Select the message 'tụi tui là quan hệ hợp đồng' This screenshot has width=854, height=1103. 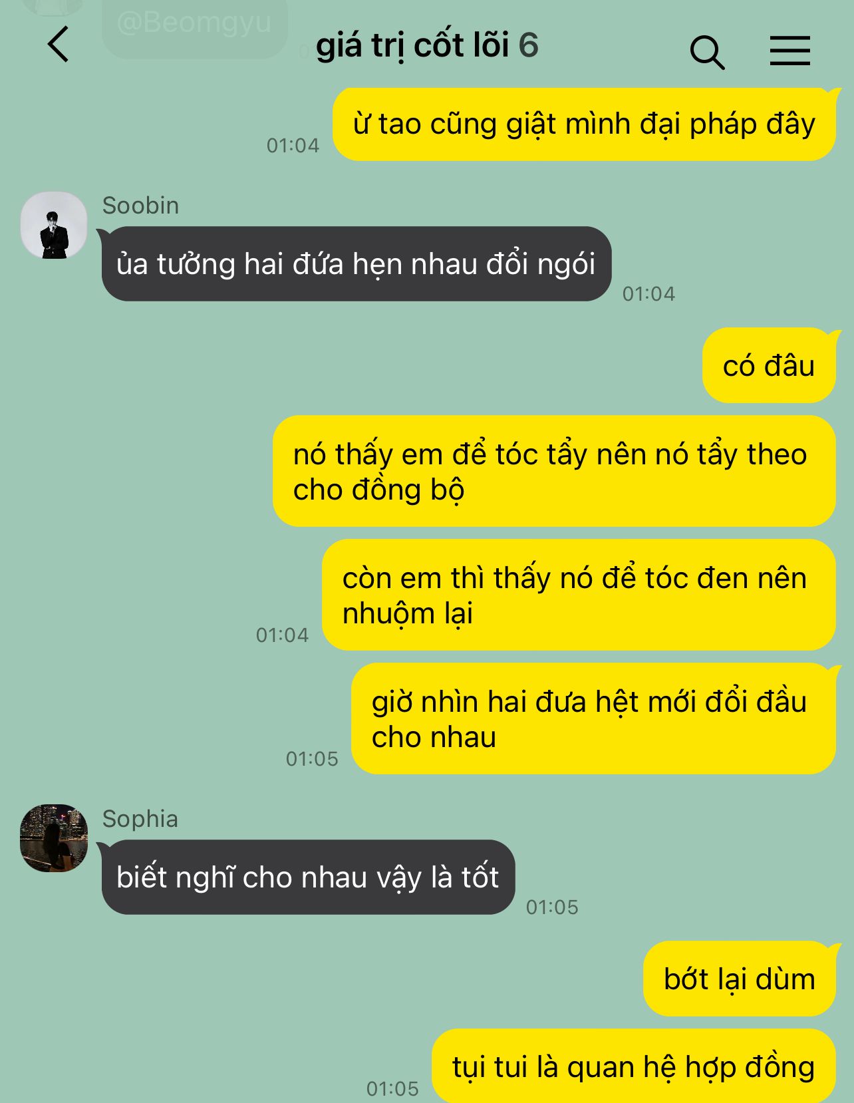click(634, 1066)
